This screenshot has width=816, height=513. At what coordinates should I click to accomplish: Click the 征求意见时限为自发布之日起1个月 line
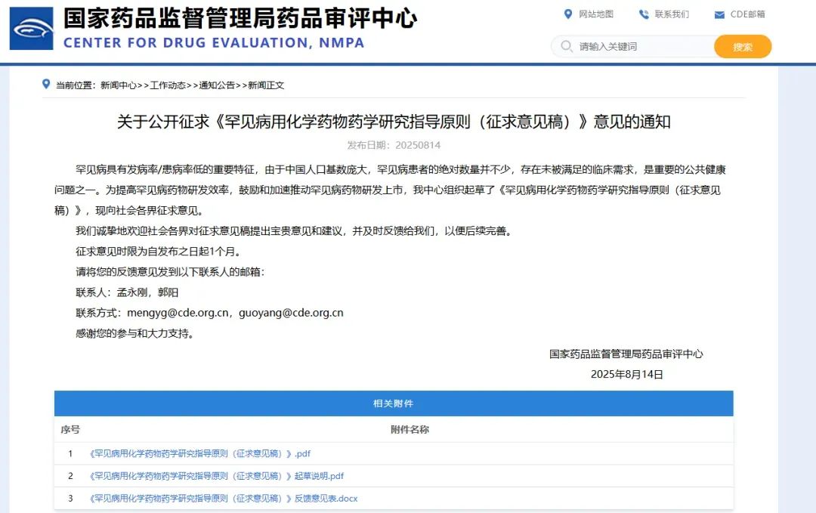coord(159,252)
